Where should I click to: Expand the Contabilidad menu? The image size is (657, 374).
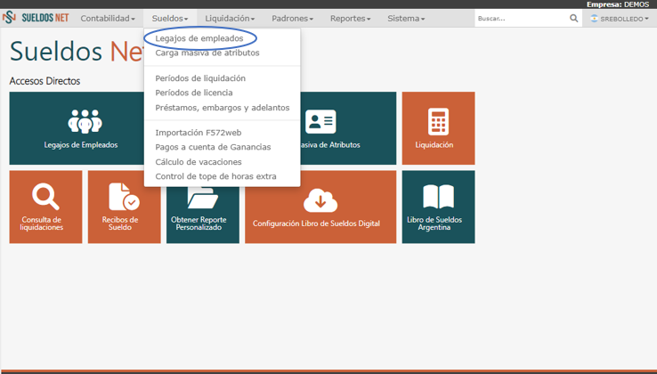click(108, 19)
